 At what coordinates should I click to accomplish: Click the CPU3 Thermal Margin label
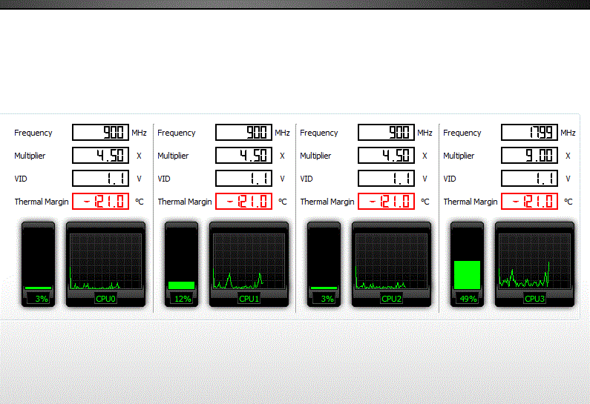(471, 202)
